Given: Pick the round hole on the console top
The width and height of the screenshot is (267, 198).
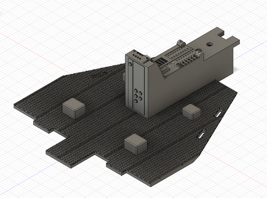Looking at the screenshot, I should (210, 45).
